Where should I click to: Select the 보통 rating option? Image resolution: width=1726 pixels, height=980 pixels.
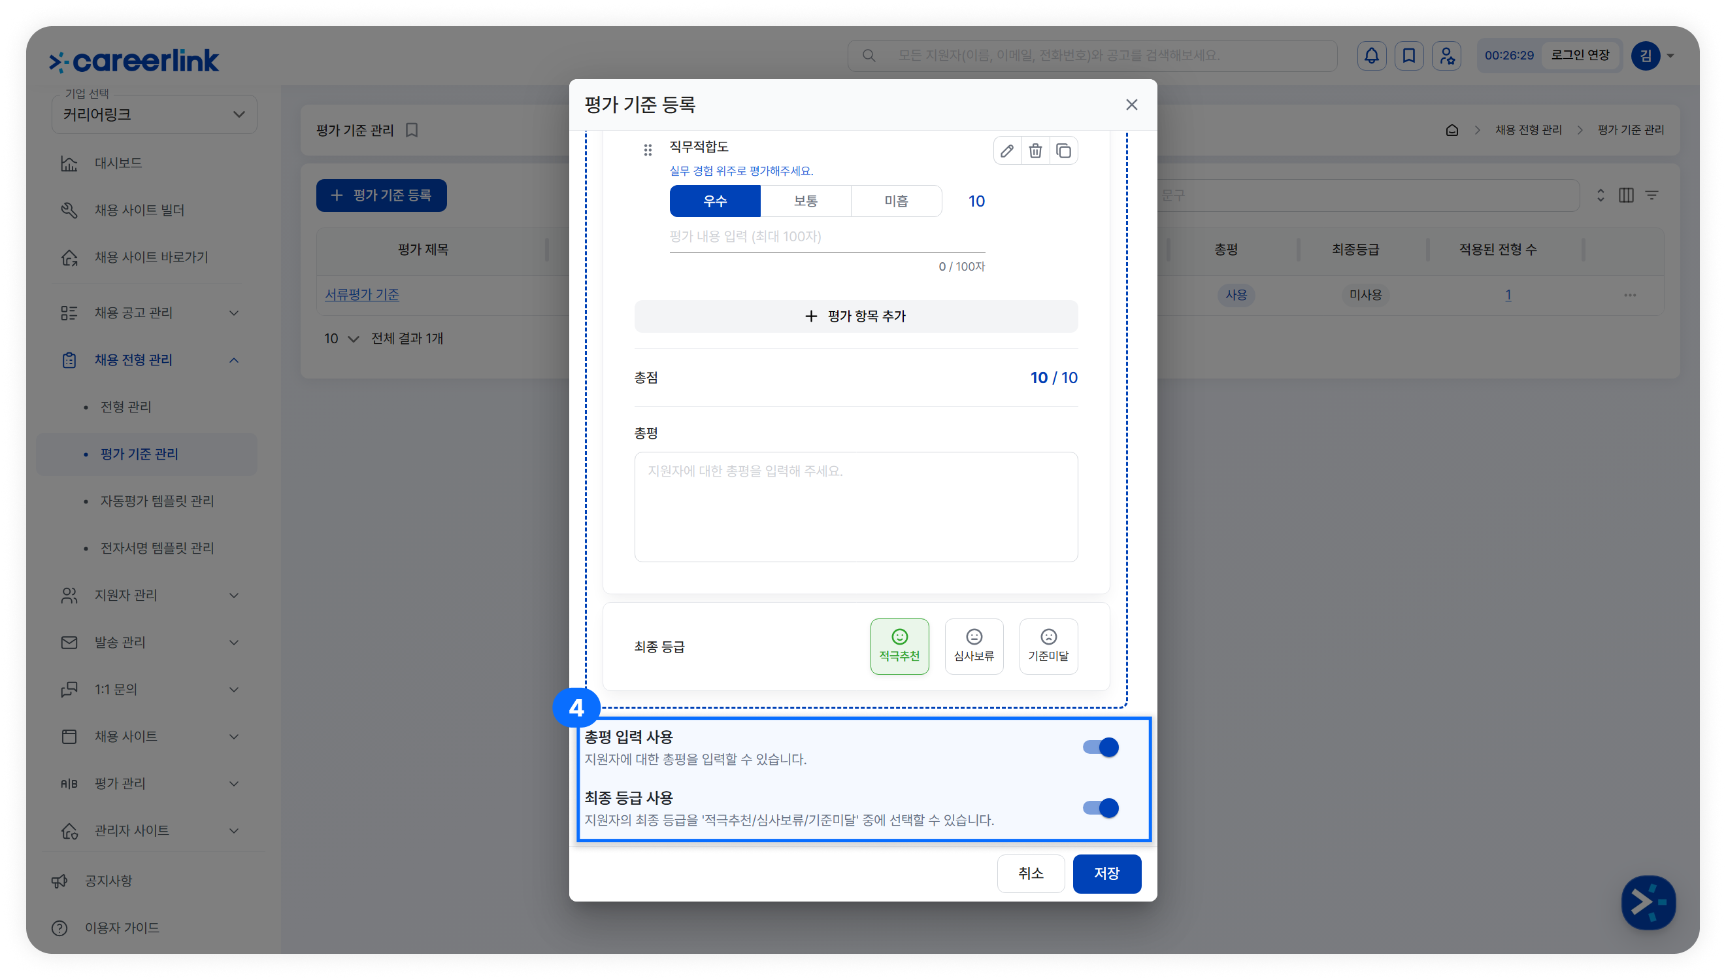(x=805, y=201)
